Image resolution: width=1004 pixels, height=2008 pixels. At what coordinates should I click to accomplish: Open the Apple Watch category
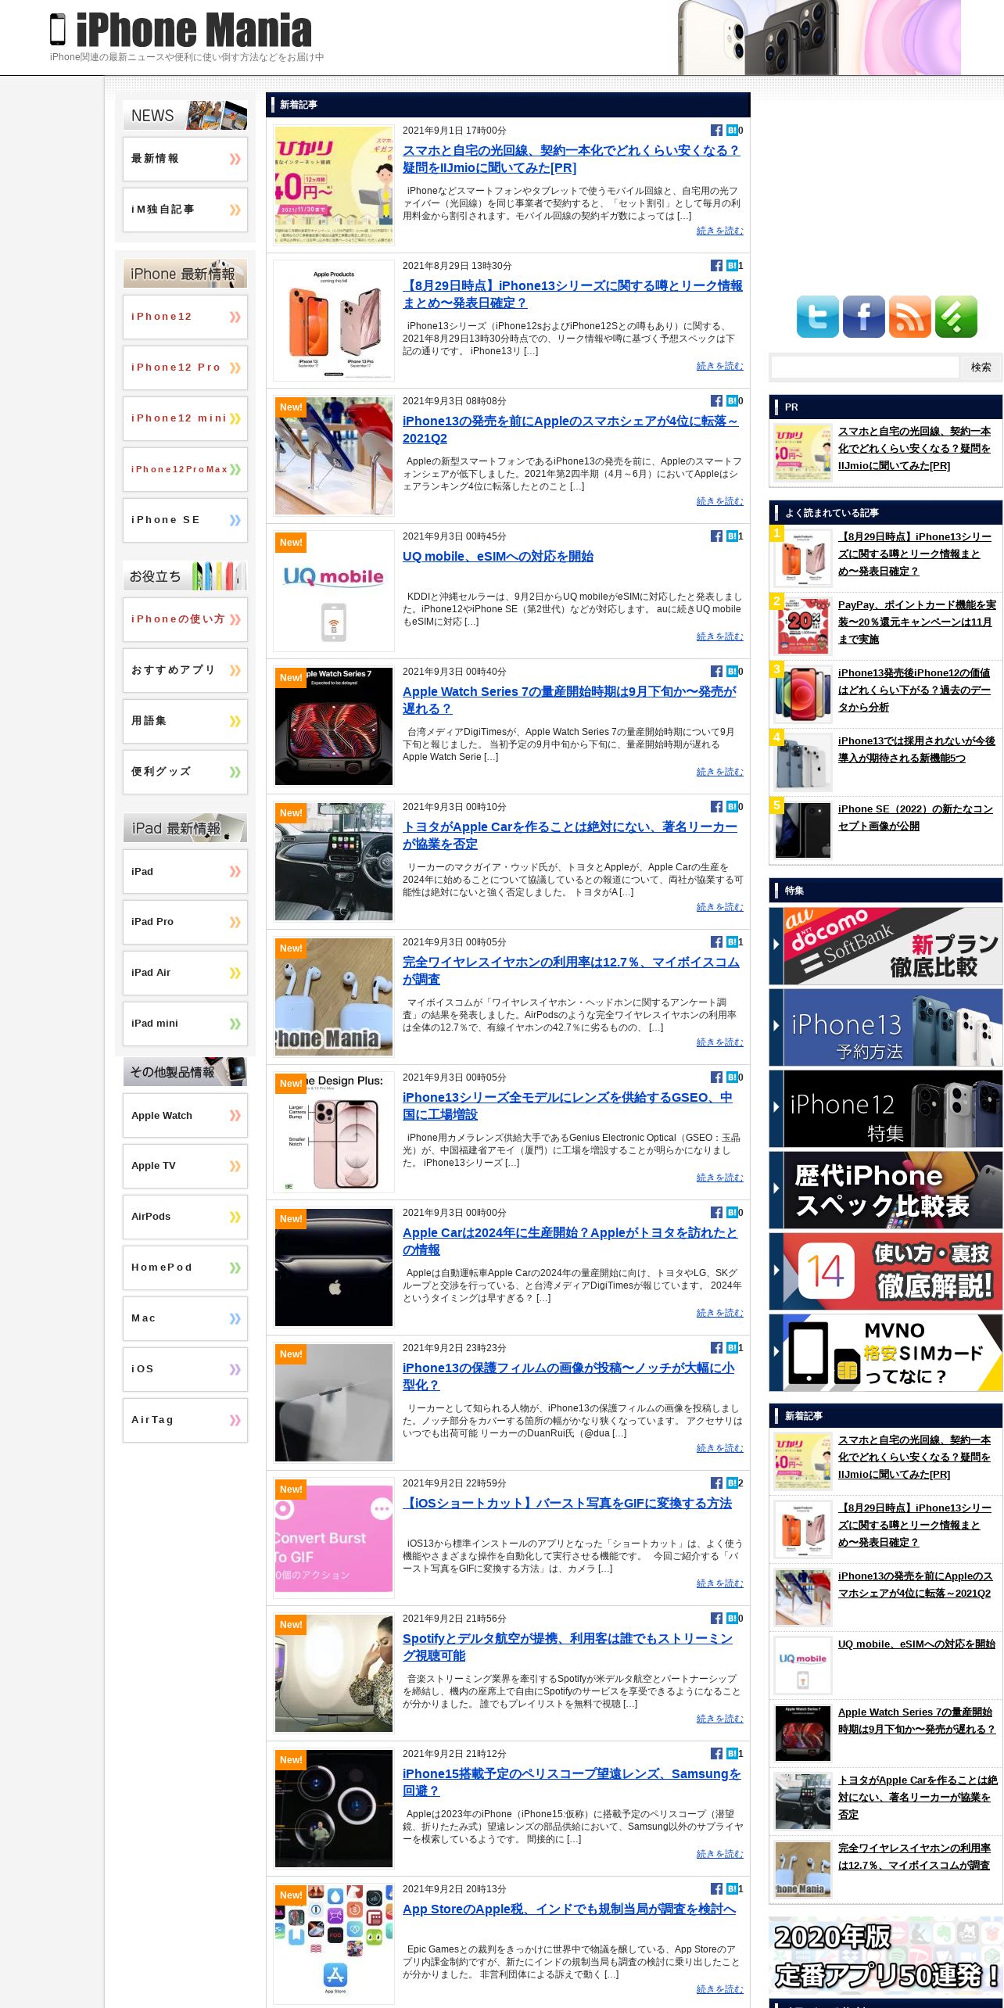coord(185,1115)
